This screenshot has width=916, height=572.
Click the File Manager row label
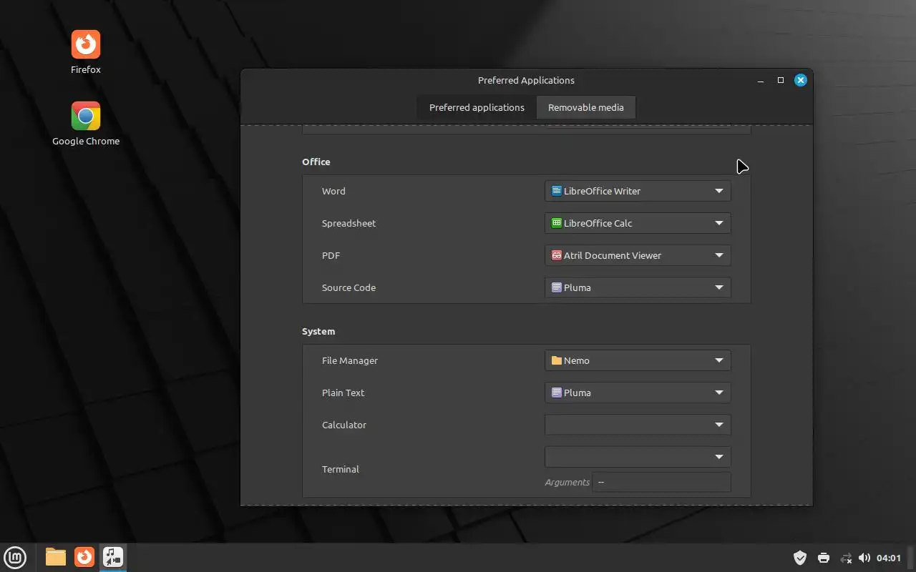[x=350, y=360]
